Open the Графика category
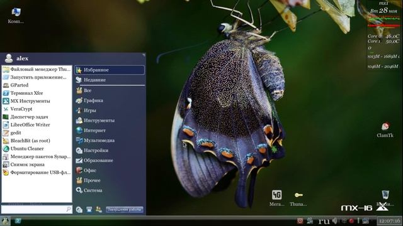Image resolution: width=403 pixels, height=226 pixels. [110, 100]
